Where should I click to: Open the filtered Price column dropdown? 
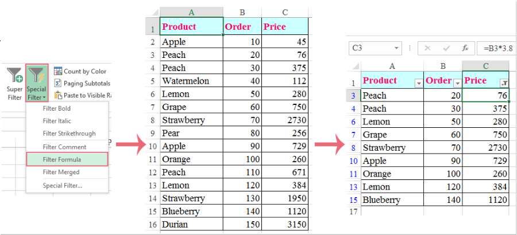504,84
